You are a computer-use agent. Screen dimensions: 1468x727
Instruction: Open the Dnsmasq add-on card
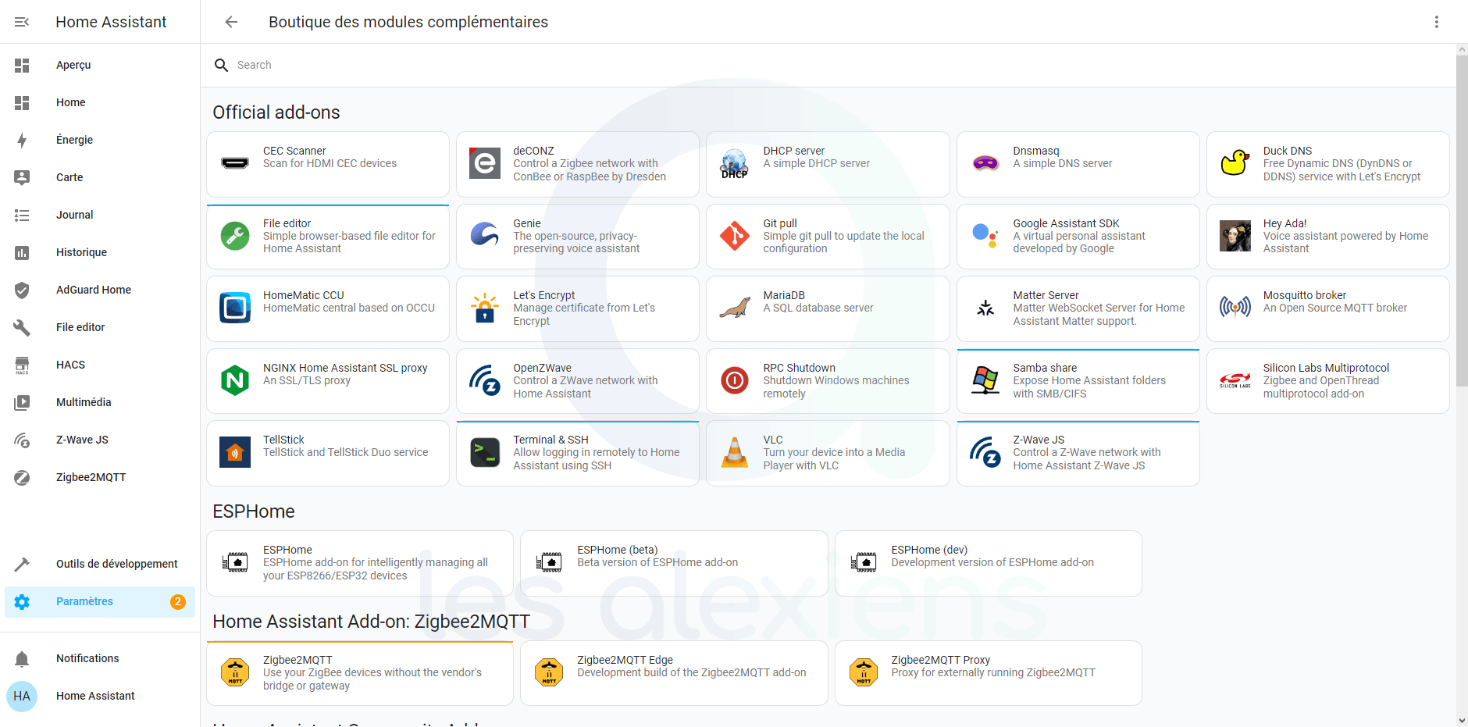tap(1078, 164)
